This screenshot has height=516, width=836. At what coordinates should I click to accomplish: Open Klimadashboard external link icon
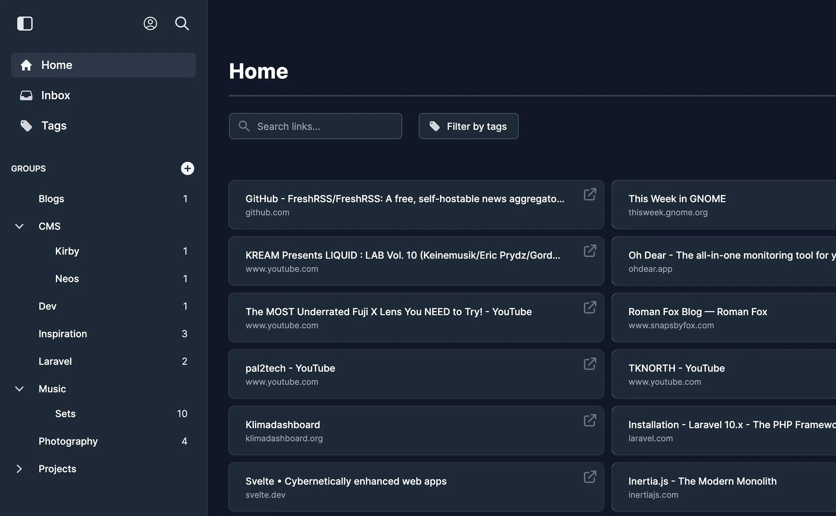(x=590, y=420)
